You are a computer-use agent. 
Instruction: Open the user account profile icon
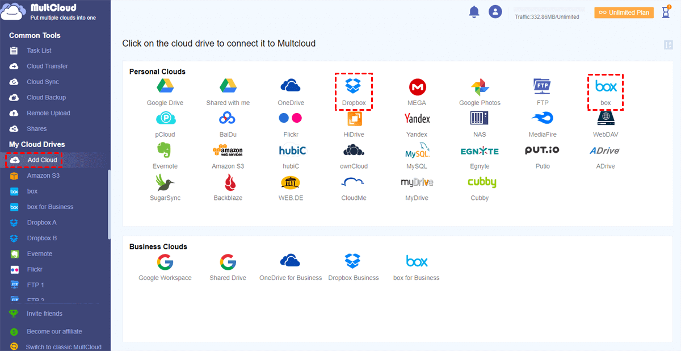pos(495,11)
